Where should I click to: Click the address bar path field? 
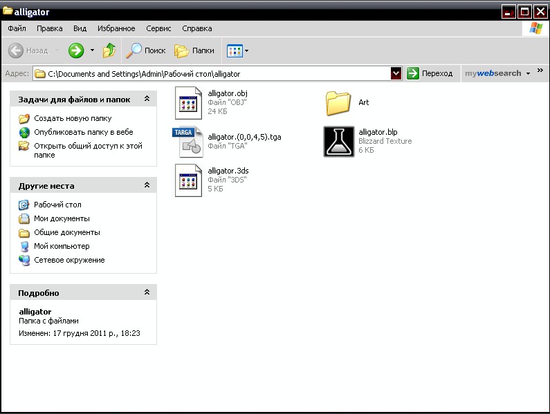pos(212,74)
